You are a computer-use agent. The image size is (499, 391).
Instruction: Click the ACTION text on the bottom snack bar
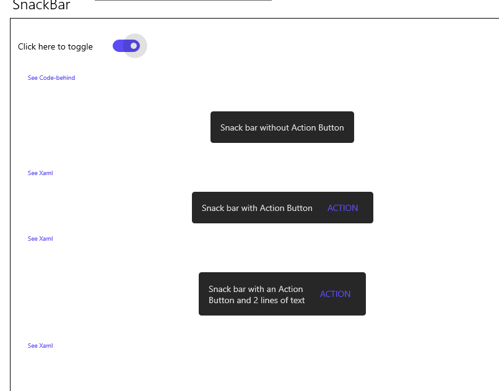click(x=335, y=294)
